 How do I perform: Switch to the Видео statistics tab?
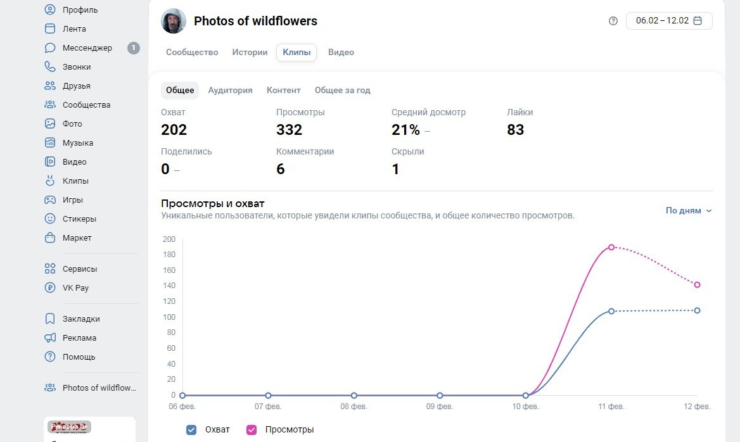click(x=341, y=53)
